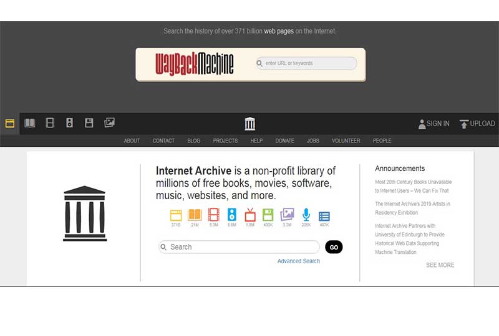Click the Sign In user icon
This screenshot has width=499, height=336.
point(422,124)
